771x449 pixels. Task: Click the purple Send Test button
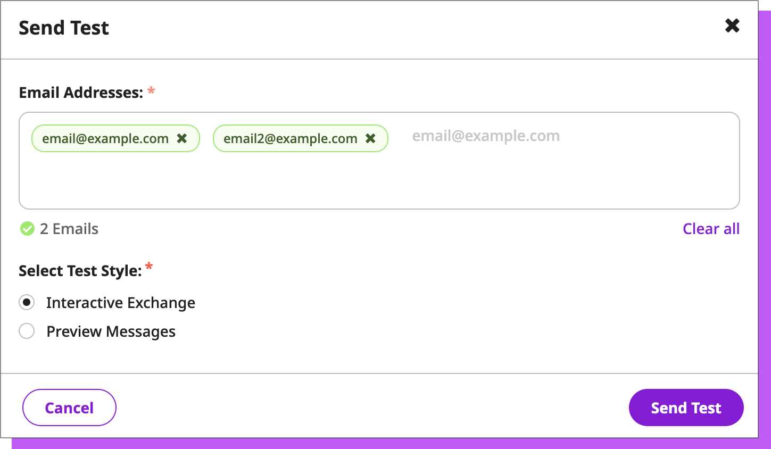[686, 408]
